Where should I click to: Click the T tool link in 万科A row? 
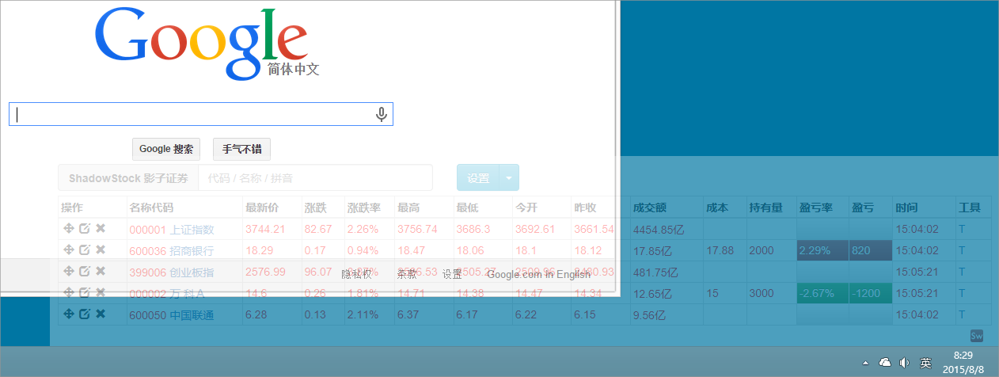coord(962,294)
